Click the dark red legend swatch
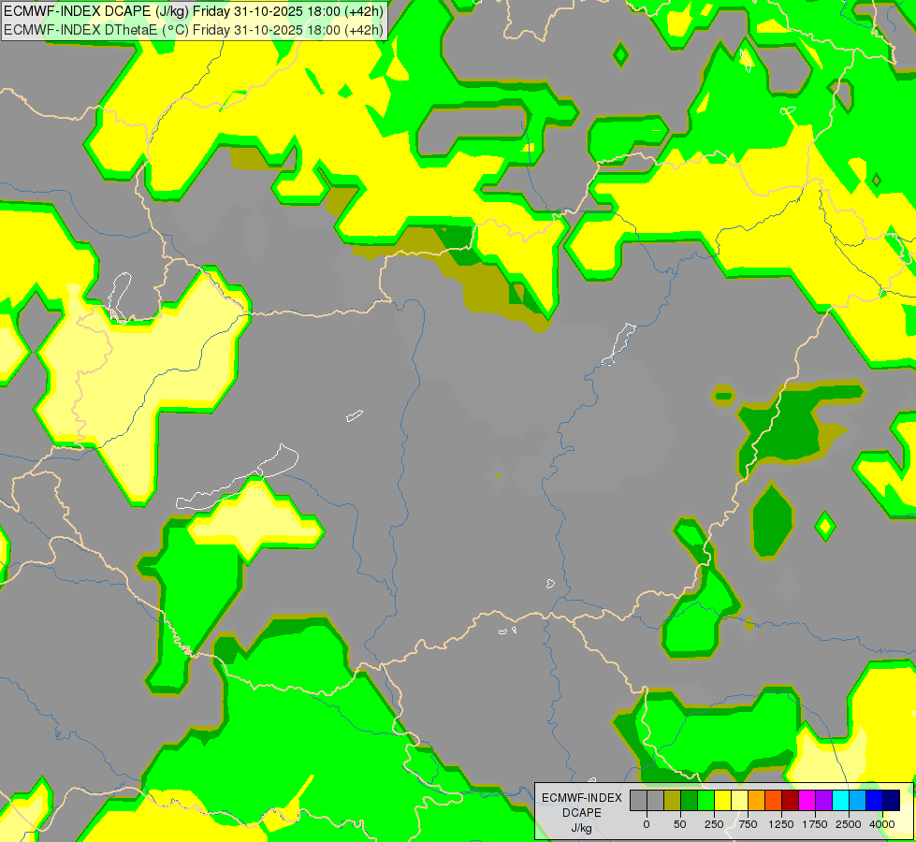 (791, 800)
